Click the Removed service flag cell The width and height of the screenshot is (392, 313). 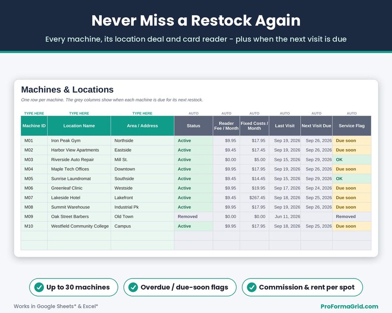point(352,217)
